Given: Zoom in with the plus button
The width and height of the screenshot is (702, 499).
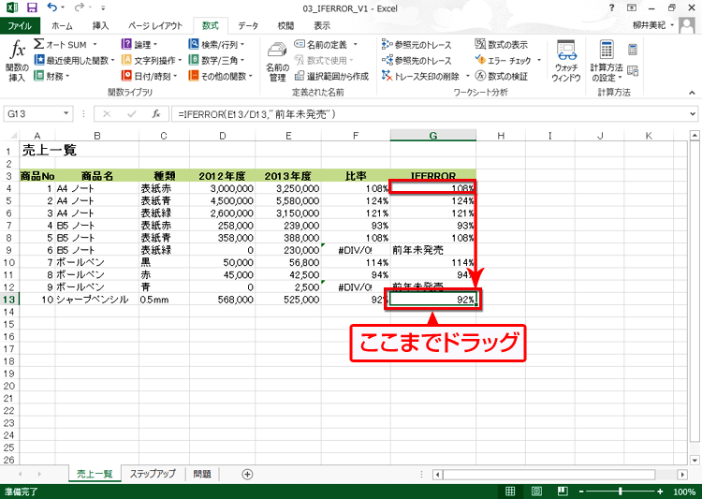Looking at the screenshot, I should coord(660,492).
